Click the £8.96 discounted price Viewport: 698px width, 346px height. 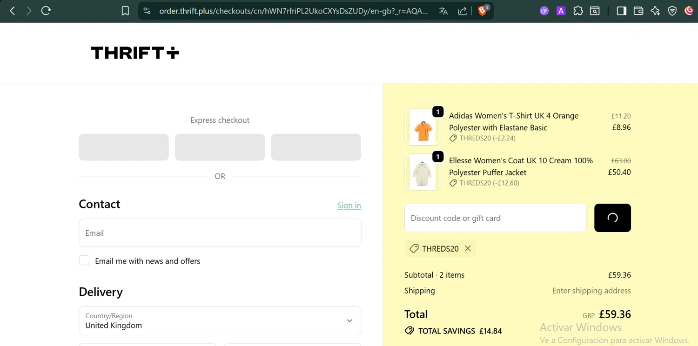[621, 127]
